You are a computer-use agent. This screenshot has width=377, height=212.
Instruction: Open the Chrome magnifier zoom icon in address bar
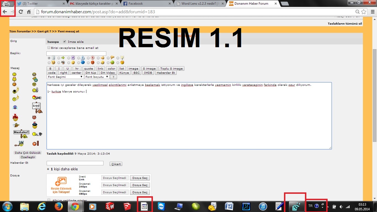pos(357,12)
